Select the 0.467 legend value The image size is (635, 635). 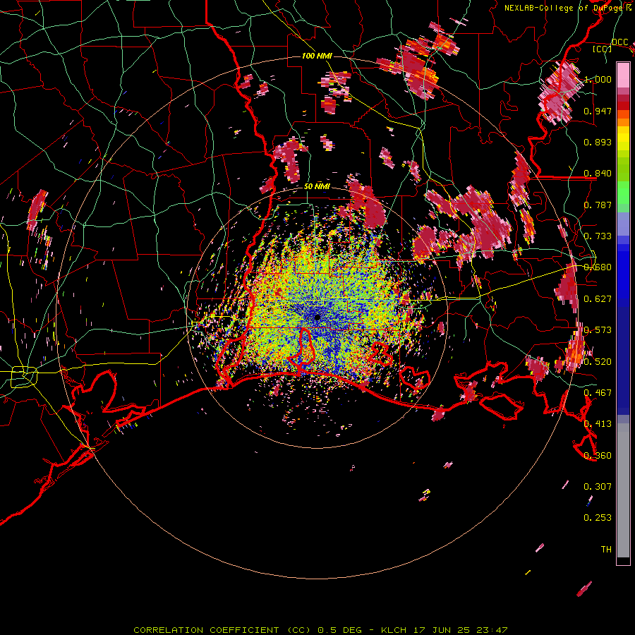598,393
